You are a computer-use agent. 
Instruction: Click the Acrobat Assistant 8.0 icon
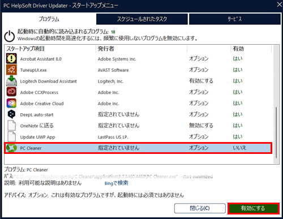[x=11, y=58]
